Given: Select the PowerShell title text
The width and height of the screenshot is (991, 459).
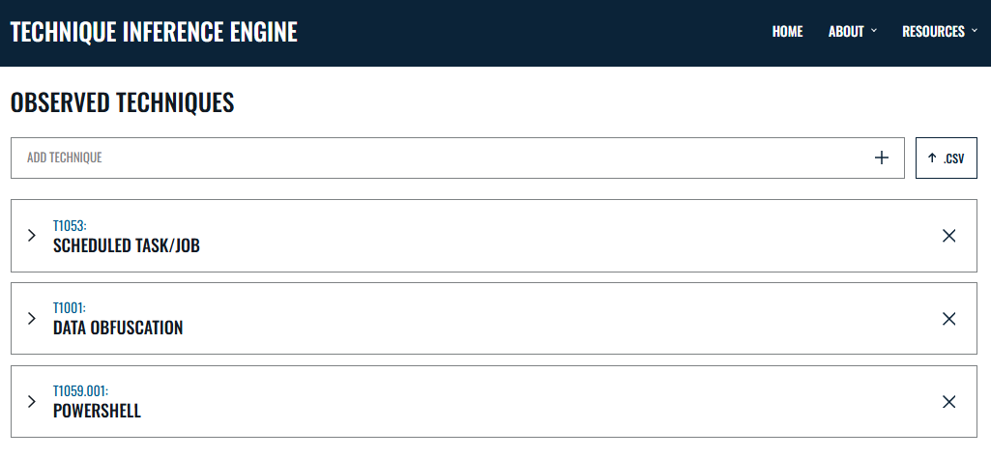Looking at the screenshot, I should pos(97,412).
